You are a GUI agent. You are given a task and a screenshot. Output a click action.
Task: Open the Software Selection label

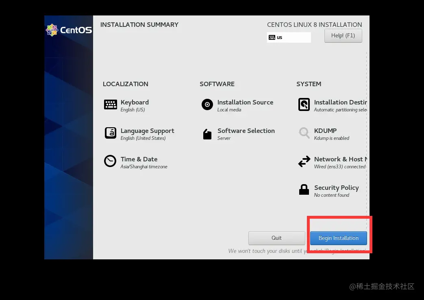click(x=246, y=130)
